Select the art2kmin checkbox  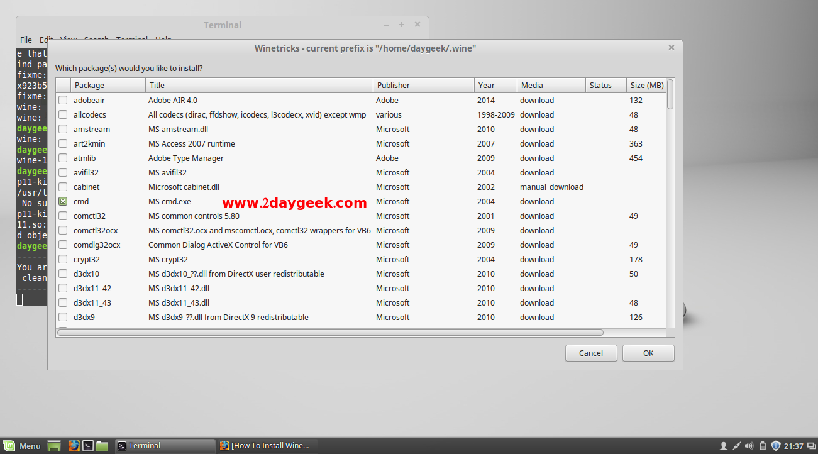(x=63, y=143)
